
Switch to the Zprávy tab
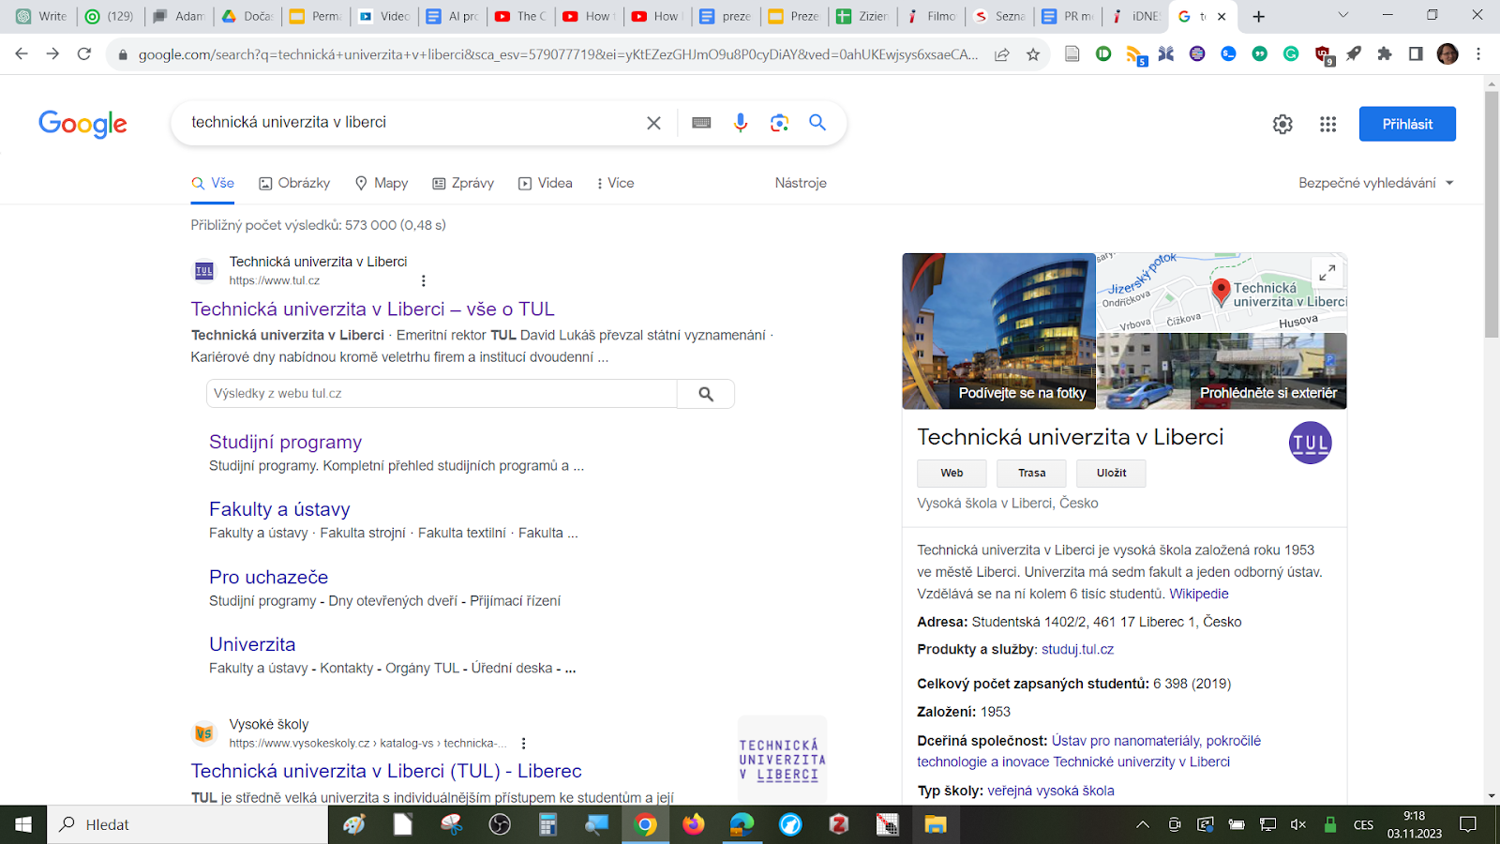[463, 183]
